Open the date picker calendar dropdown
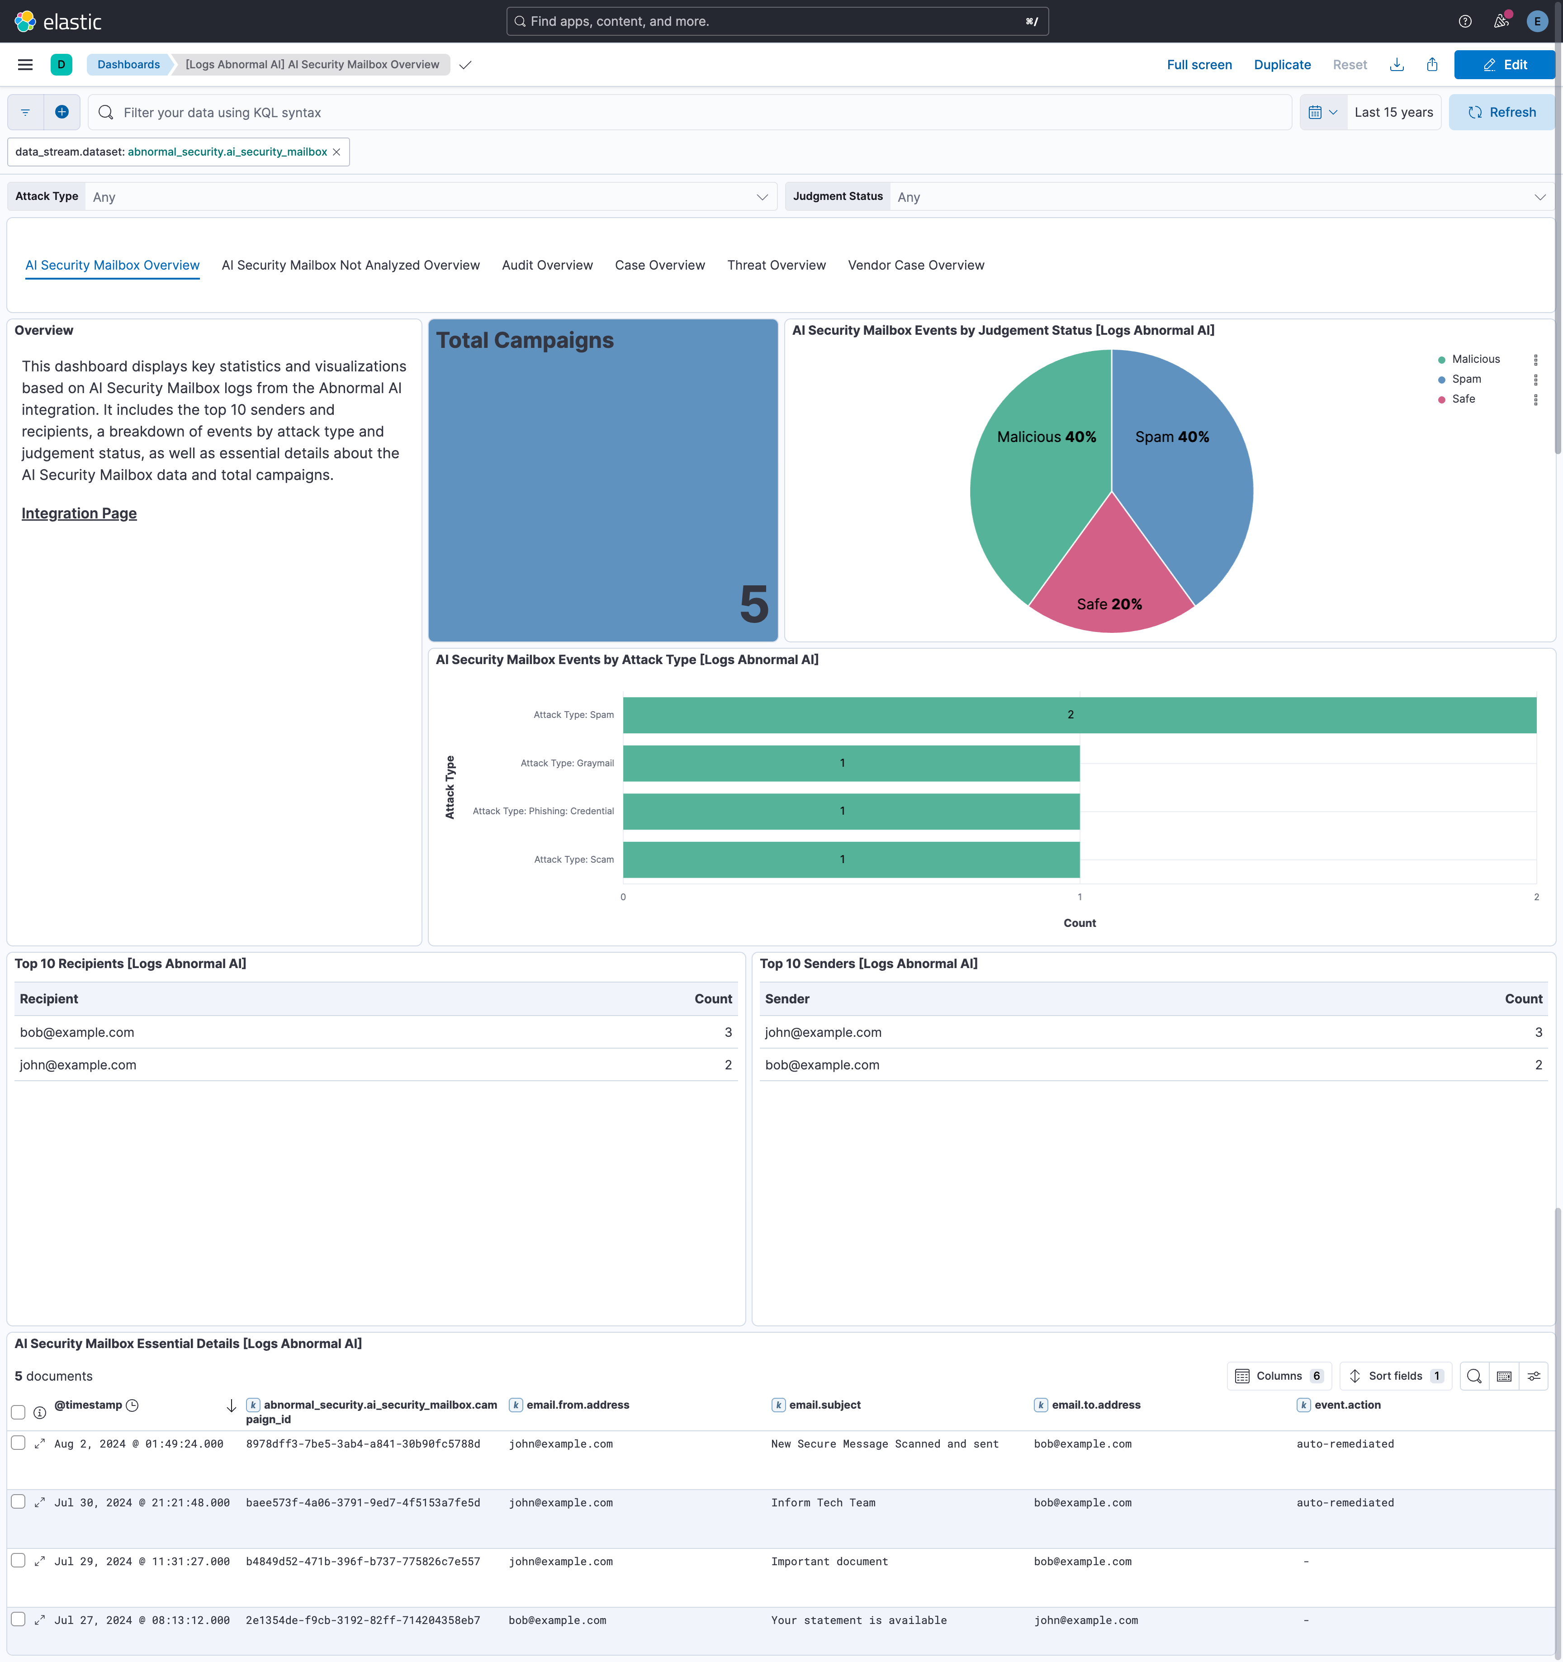 point(1322,111)
